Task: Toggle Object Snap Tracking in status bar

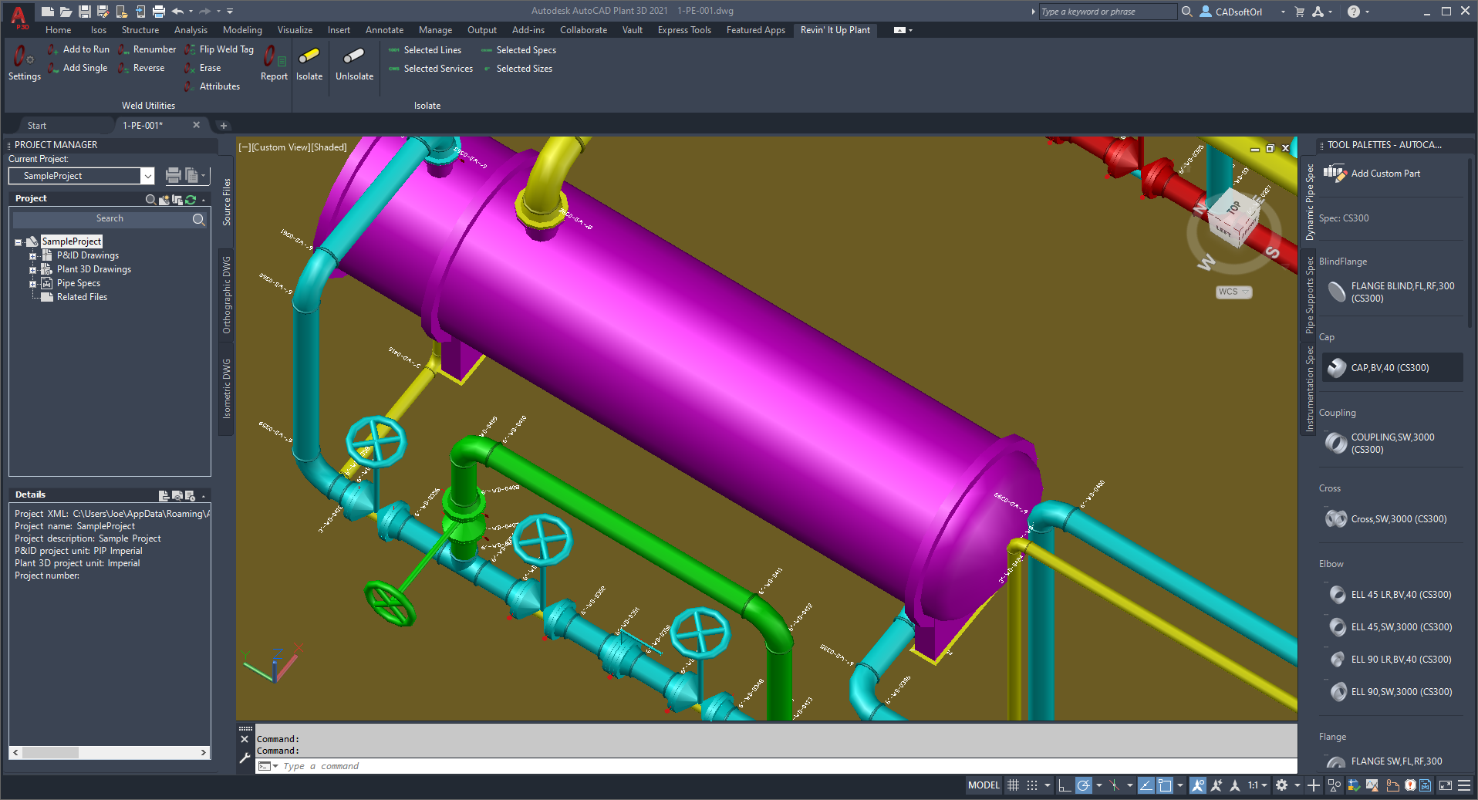Action: (x=1146, y=785)
